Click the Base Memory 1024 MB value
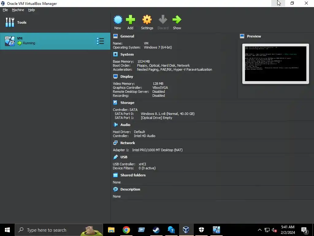The height and width of the screenshot is (236, 314). point(144,61)
